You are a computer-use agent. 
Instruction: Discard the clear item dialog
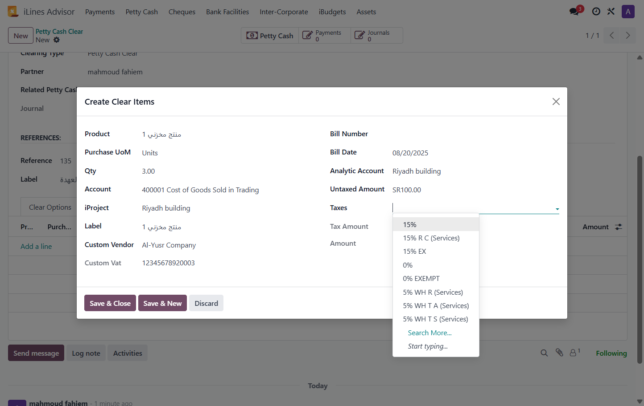[x=206, y=303]
